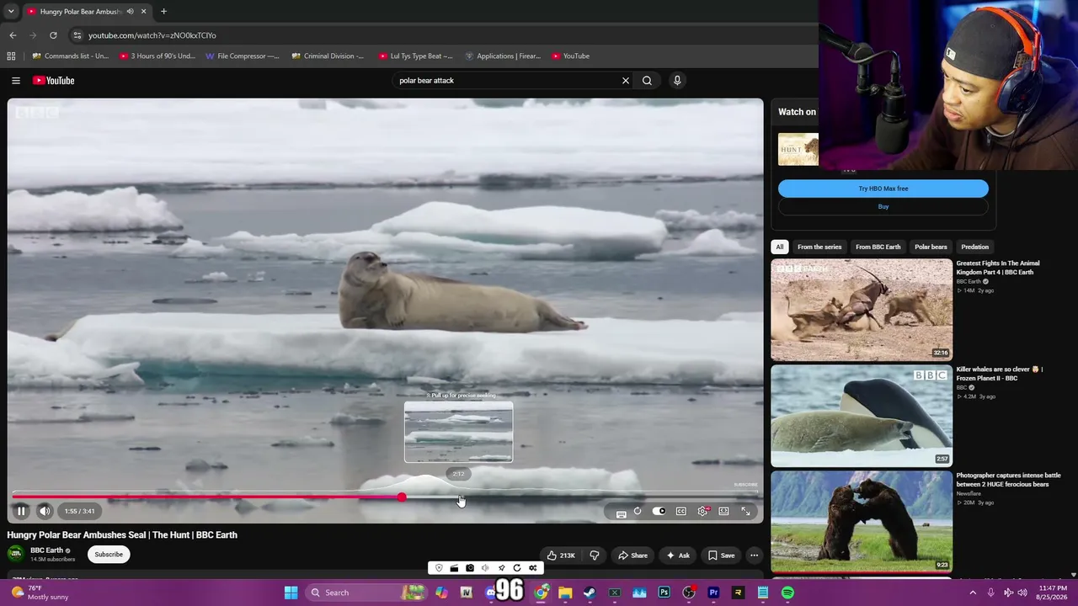Click the pin icon in overlay toolbar

point(501,568)
